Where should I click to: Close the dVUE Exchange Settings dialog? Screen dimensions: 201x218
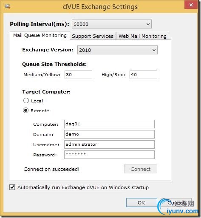pyautogui.click(x=191, y=5)
